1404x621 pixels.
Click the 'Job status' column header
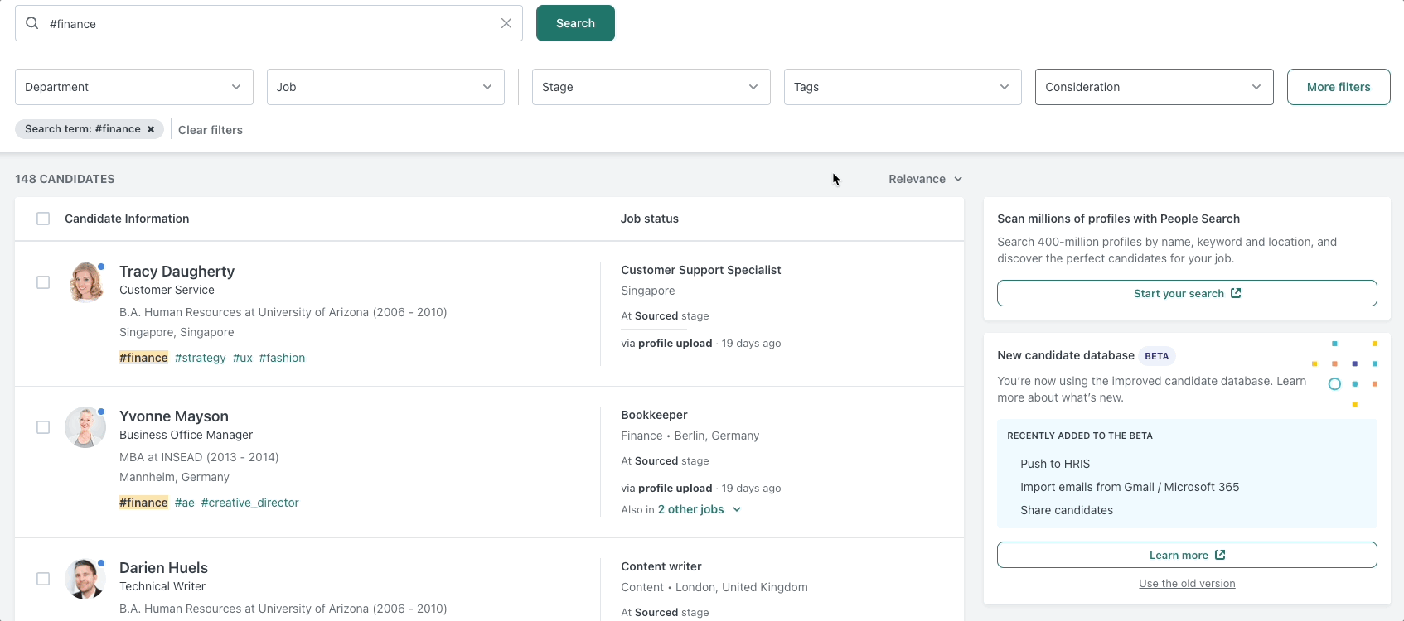pos(650,219)
